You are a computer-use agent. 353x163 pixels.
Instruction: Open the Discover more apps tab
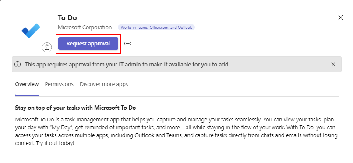coord(104,84)
